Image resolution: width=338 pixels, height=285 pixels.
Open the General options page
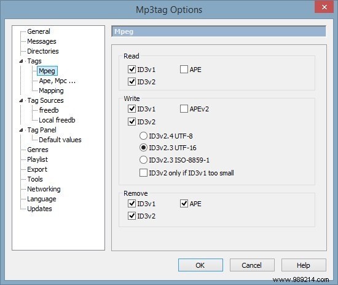point(39,31)
